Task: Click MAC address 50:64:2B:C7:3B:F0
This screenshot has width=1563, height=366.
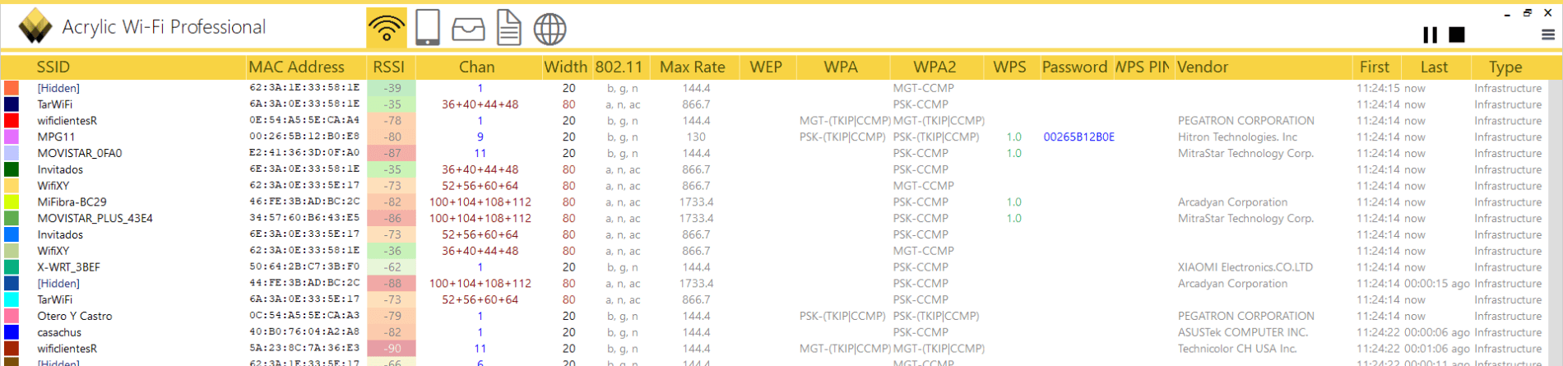Action: click(x=304, y=267)
